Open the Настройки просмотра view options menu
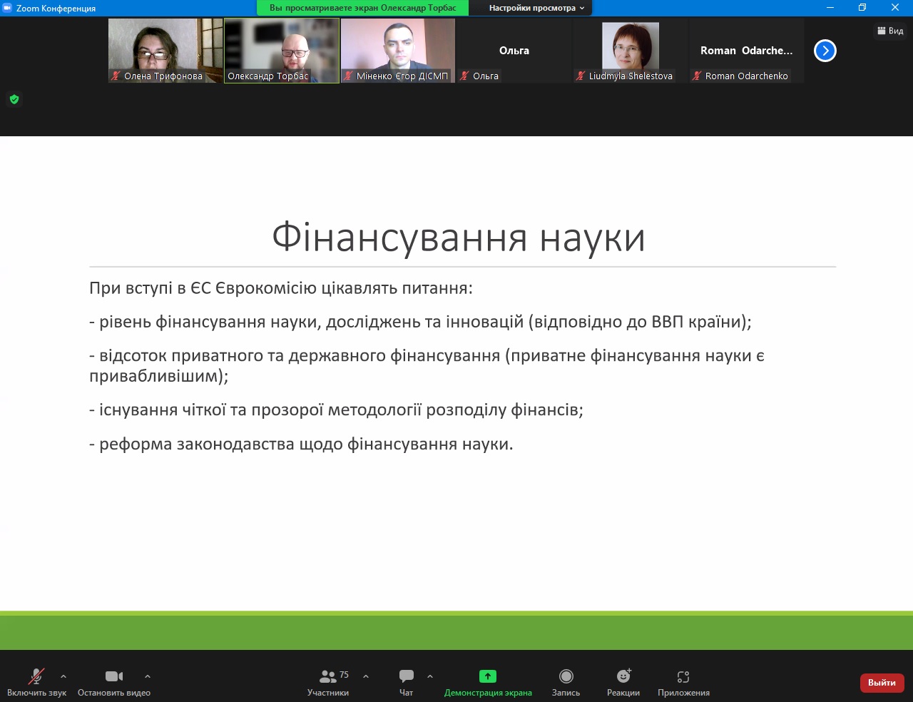The width and height of the screenshot is (913, 702). click(x=536, y=8)
